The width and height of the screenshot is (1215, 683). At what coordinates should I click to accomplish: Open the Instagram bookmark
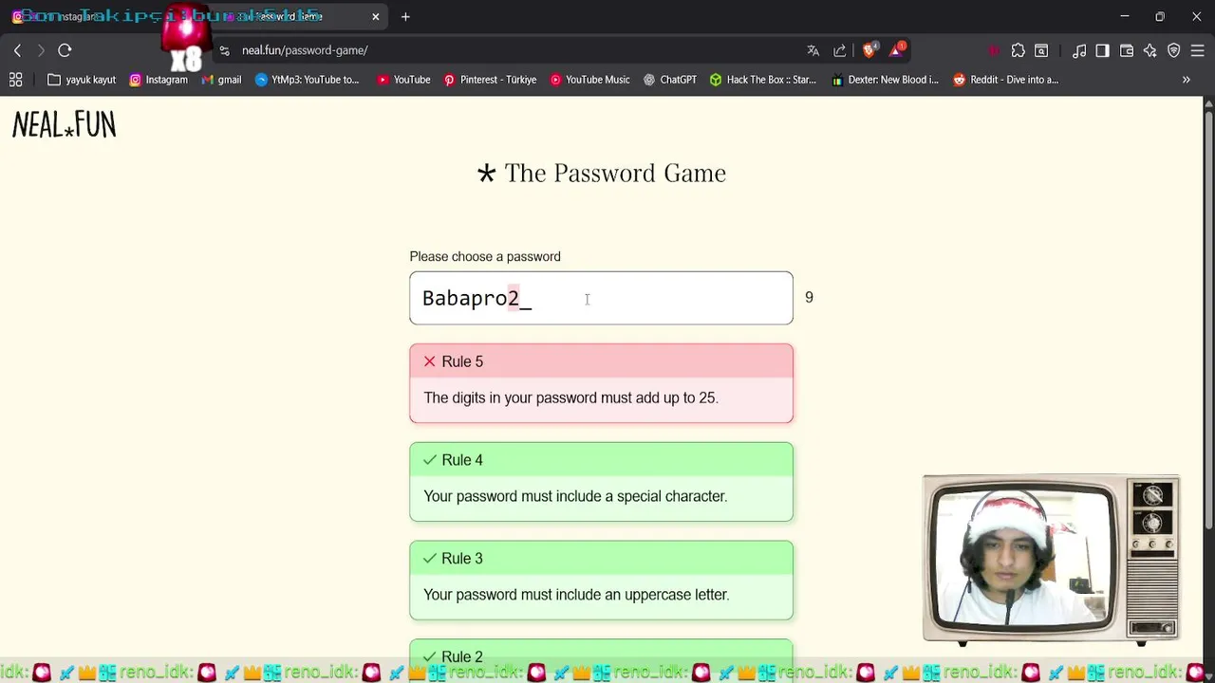tap(159, 80)
